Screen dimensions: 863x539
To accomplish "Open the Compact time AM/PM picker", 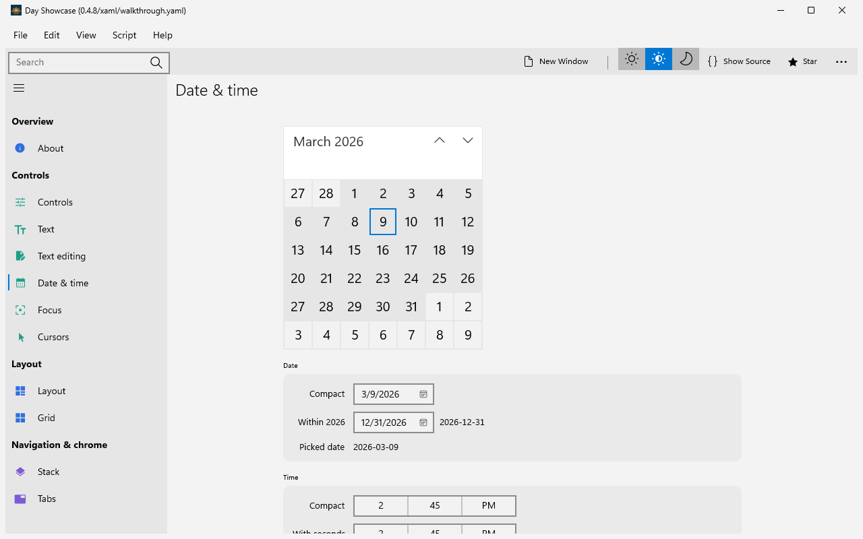I will [489, 506].
